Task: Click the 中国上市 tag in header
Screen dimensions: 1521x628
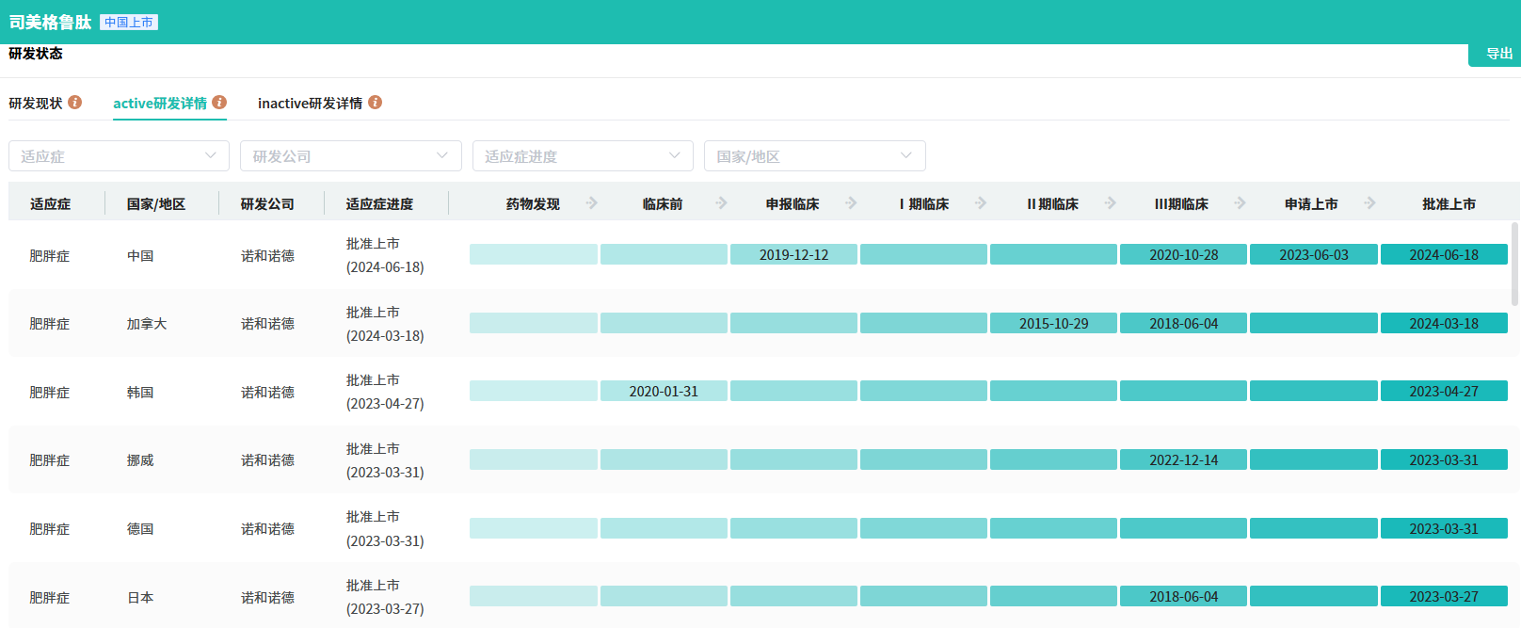Action: tap(129, 23)
